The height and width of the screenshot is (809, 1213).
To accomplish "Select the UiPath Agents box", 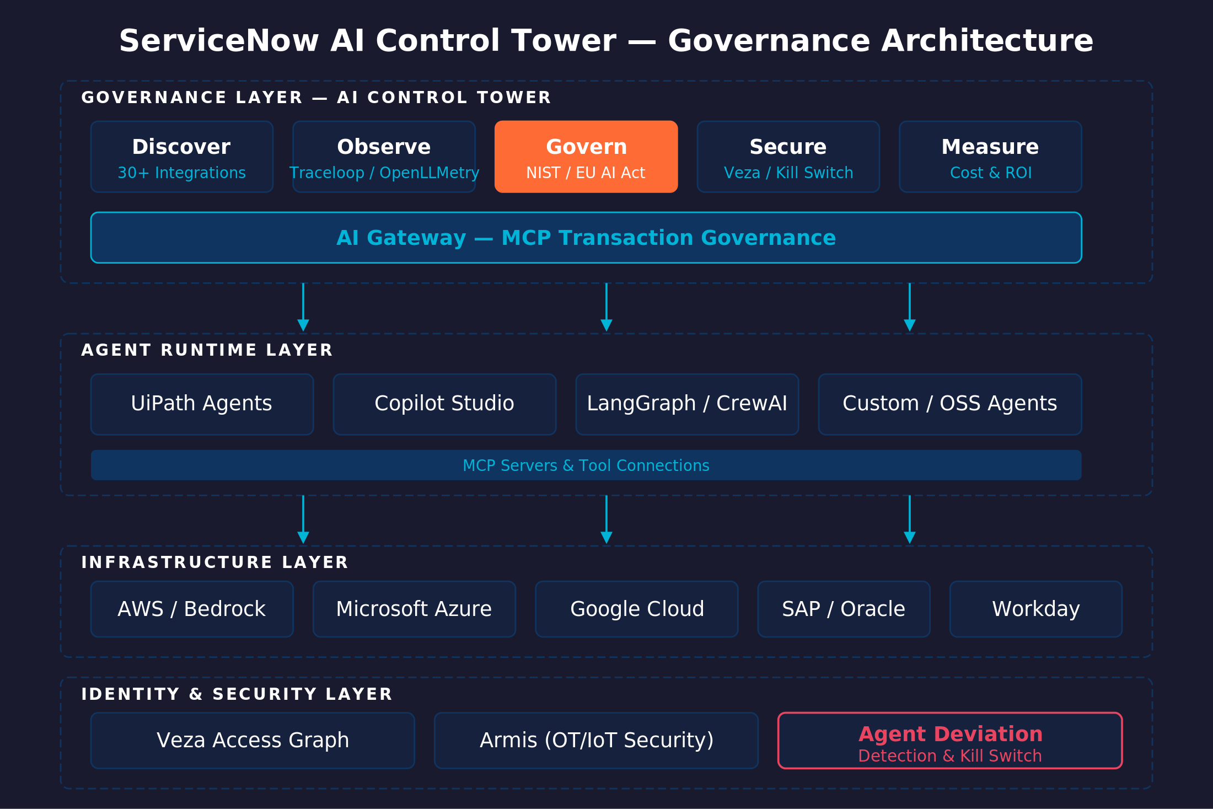I will coord(202,404).
